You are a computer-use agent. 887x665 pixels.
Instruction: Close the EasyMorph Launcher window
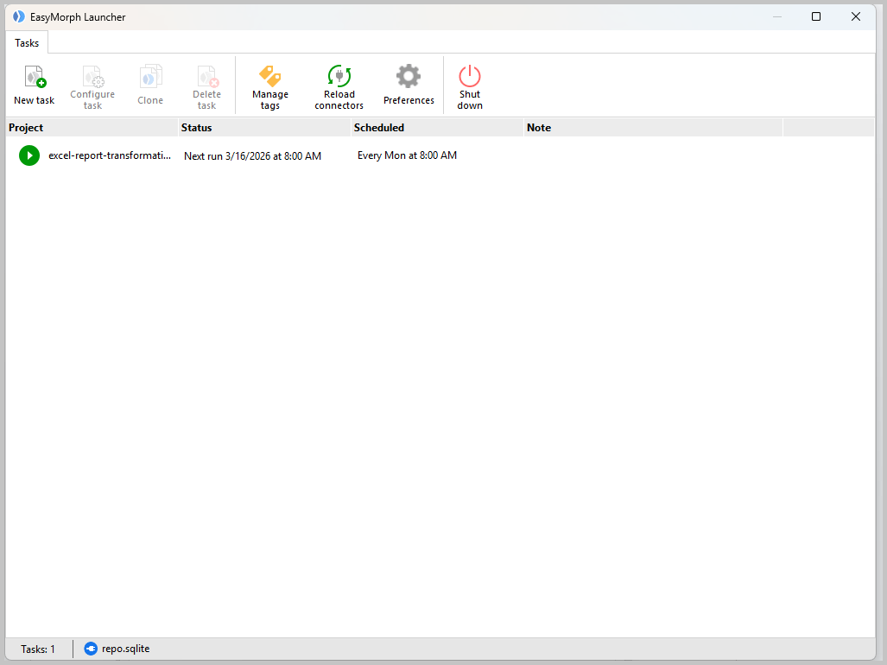856,16
